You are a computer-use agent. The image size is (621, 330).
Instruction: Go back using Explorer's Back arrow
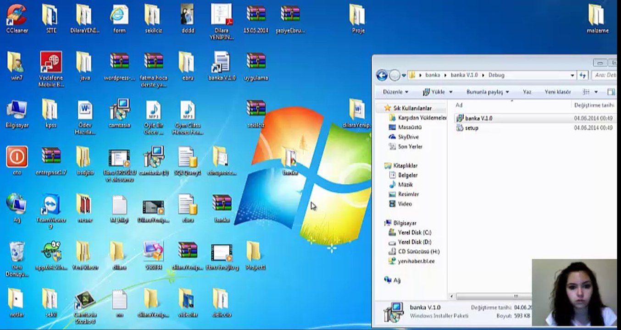[x=382, y=75]
